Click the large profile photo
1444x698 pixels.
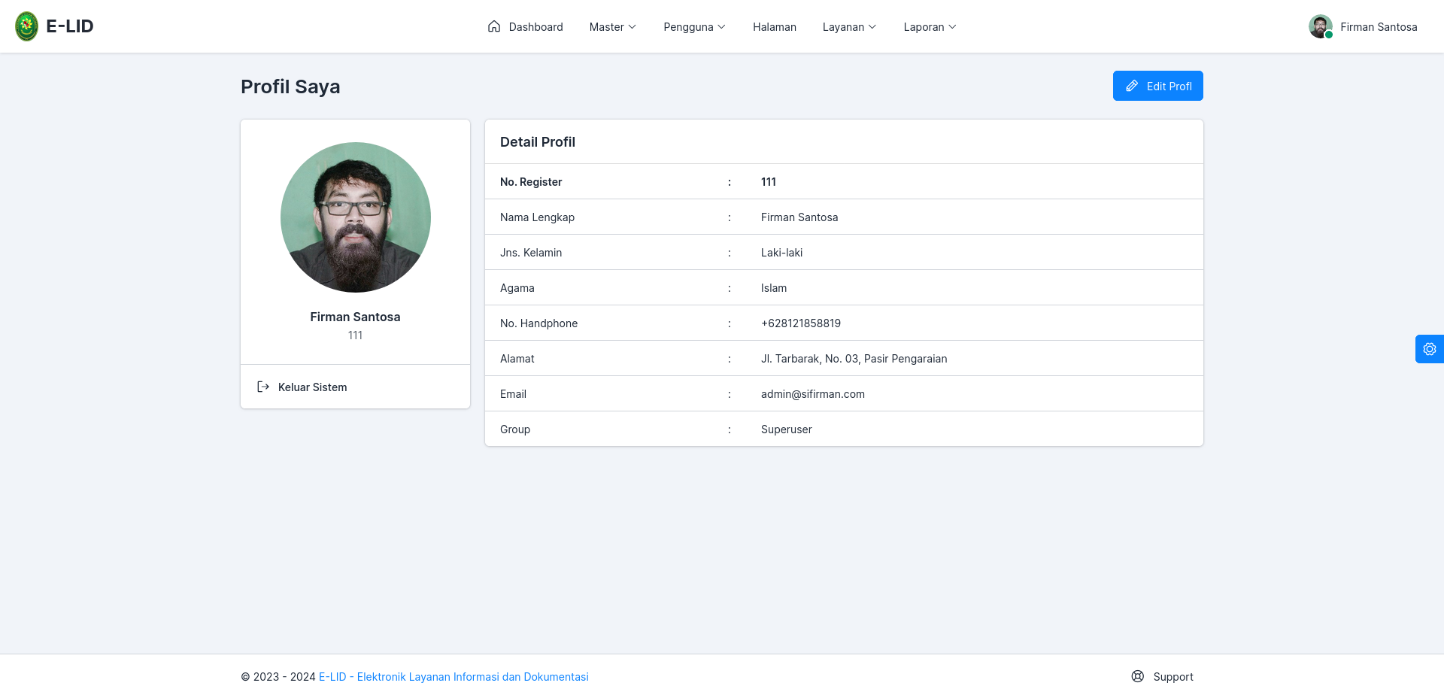click(356, 217)
